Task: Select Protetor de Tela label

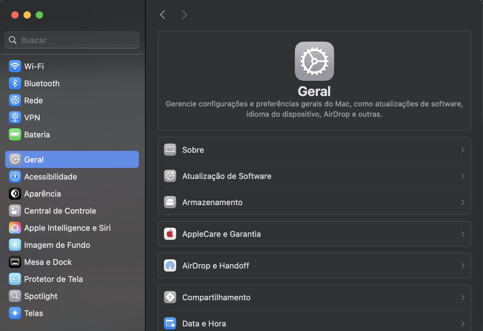Action: point(53,279)
